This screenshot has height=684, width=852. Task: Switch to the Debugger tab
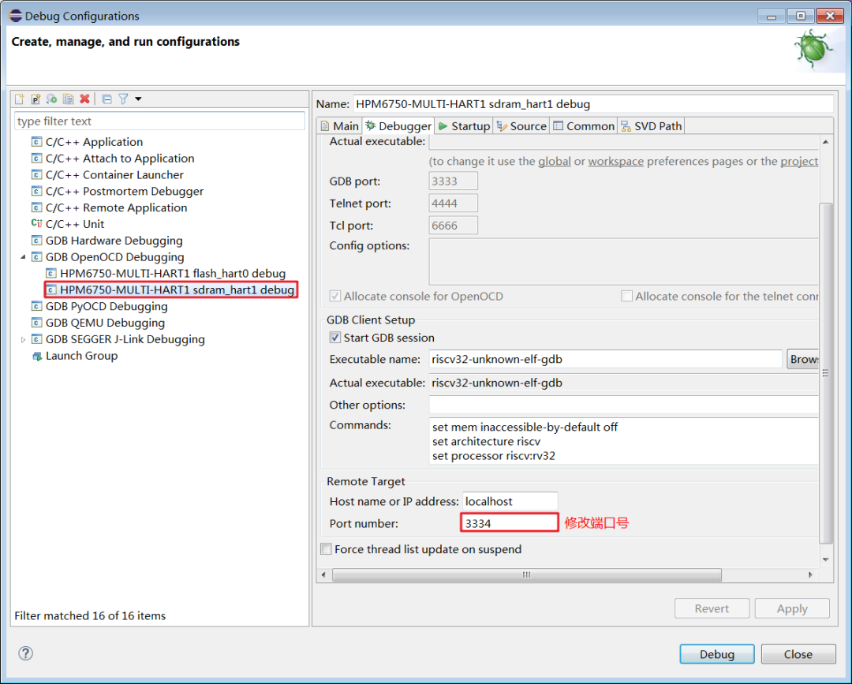click(398, 126)
